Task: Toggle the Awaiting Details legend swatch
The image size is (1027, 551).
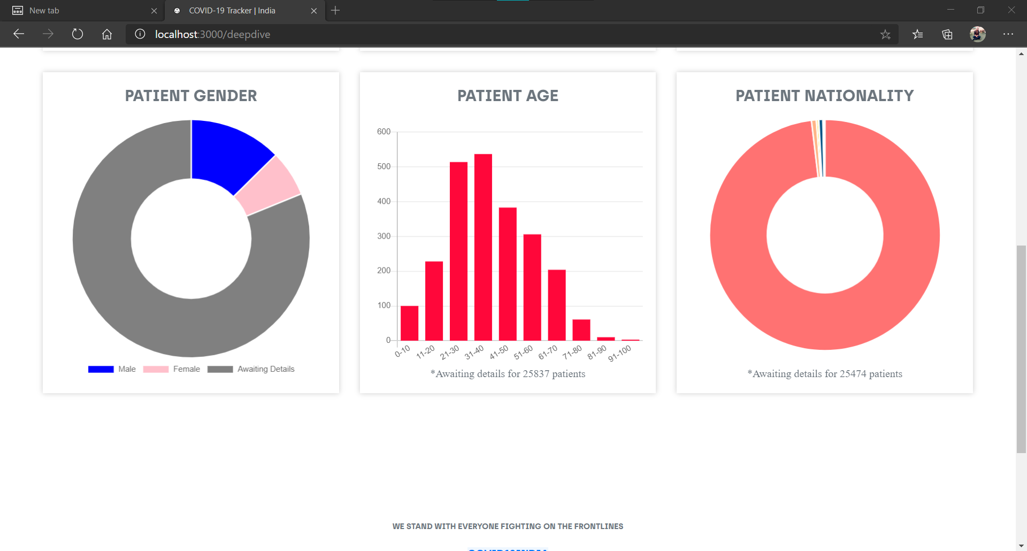Action: pyautogui.click(x=220, y=369)
